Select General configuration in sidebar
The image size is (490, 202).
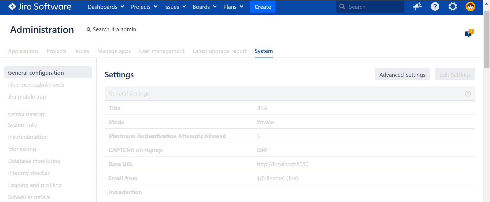[48, 73]
